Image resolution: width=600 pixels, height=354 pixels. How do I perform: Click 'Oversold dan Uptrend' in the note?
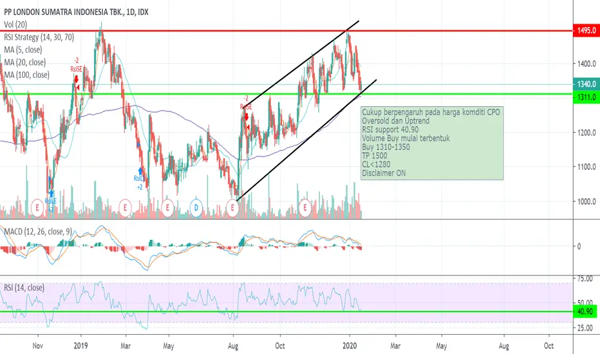(396, 121)
